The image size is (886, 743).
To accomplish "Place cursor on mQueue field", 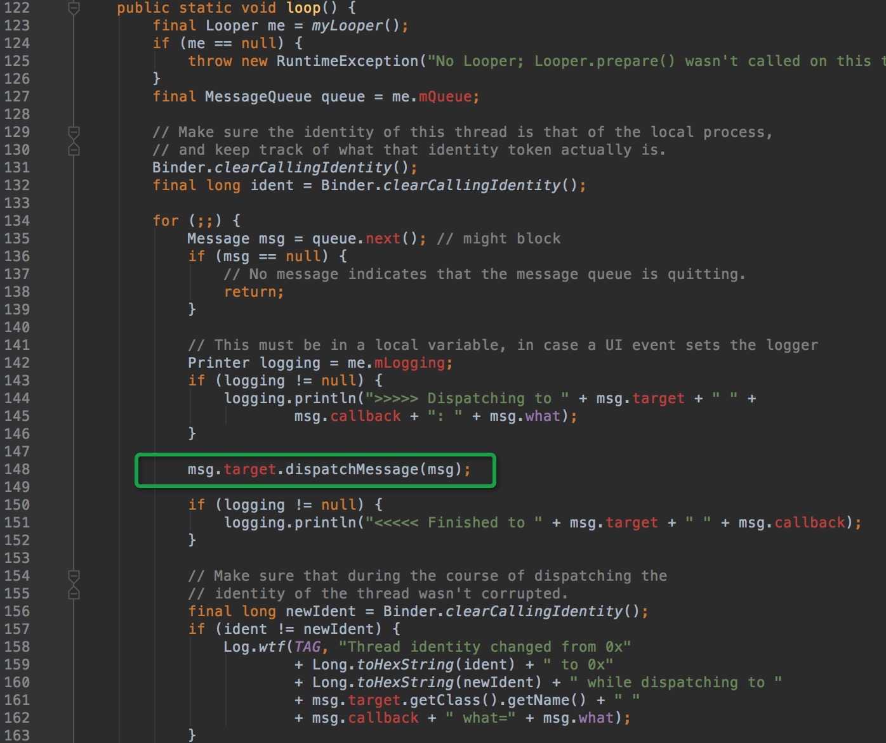I will [x=445, y=97].
